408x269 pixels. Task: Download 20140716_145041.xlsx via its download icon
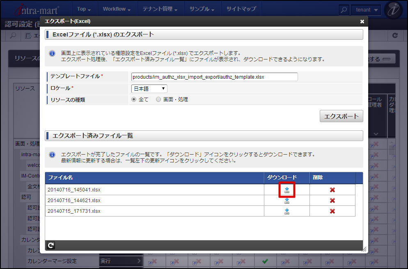click(x=287, y=189)
